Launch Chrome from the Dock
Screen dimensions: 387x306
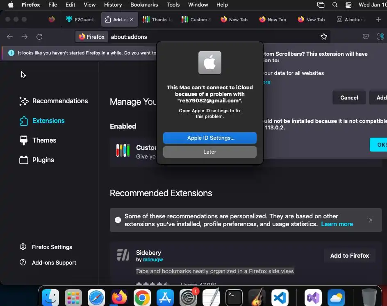[142, 297]
